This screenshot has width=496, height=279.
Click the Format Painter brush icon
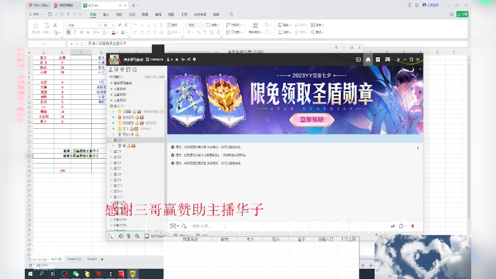click(36, 25)
